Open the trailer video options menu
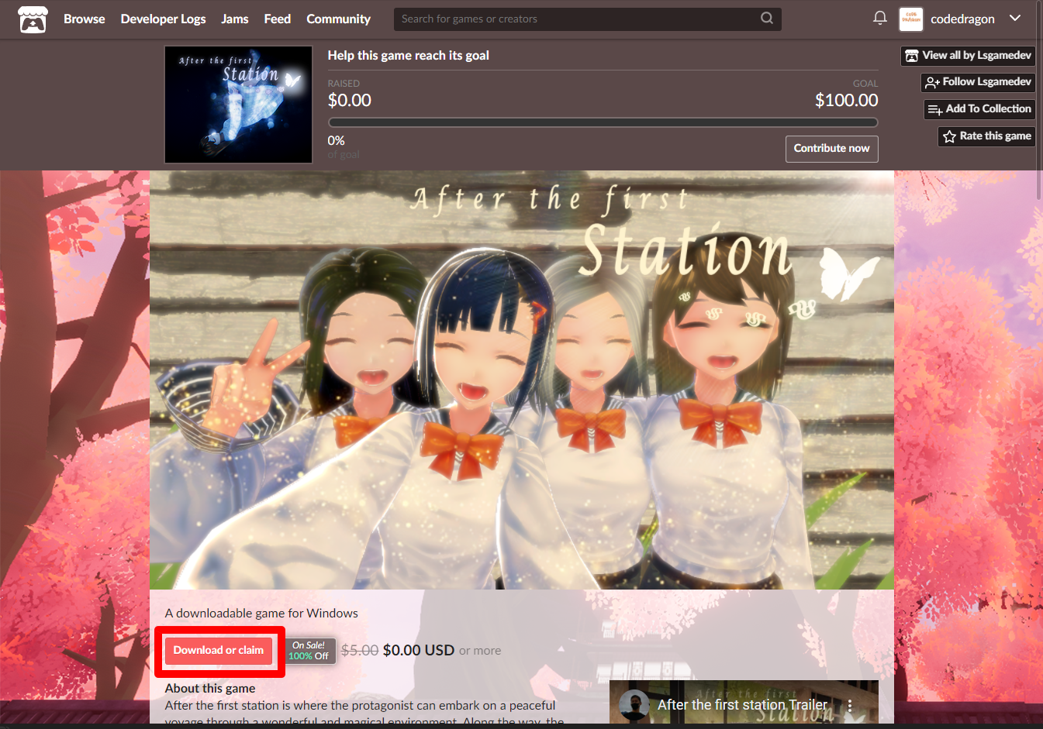 coord(850,706)
